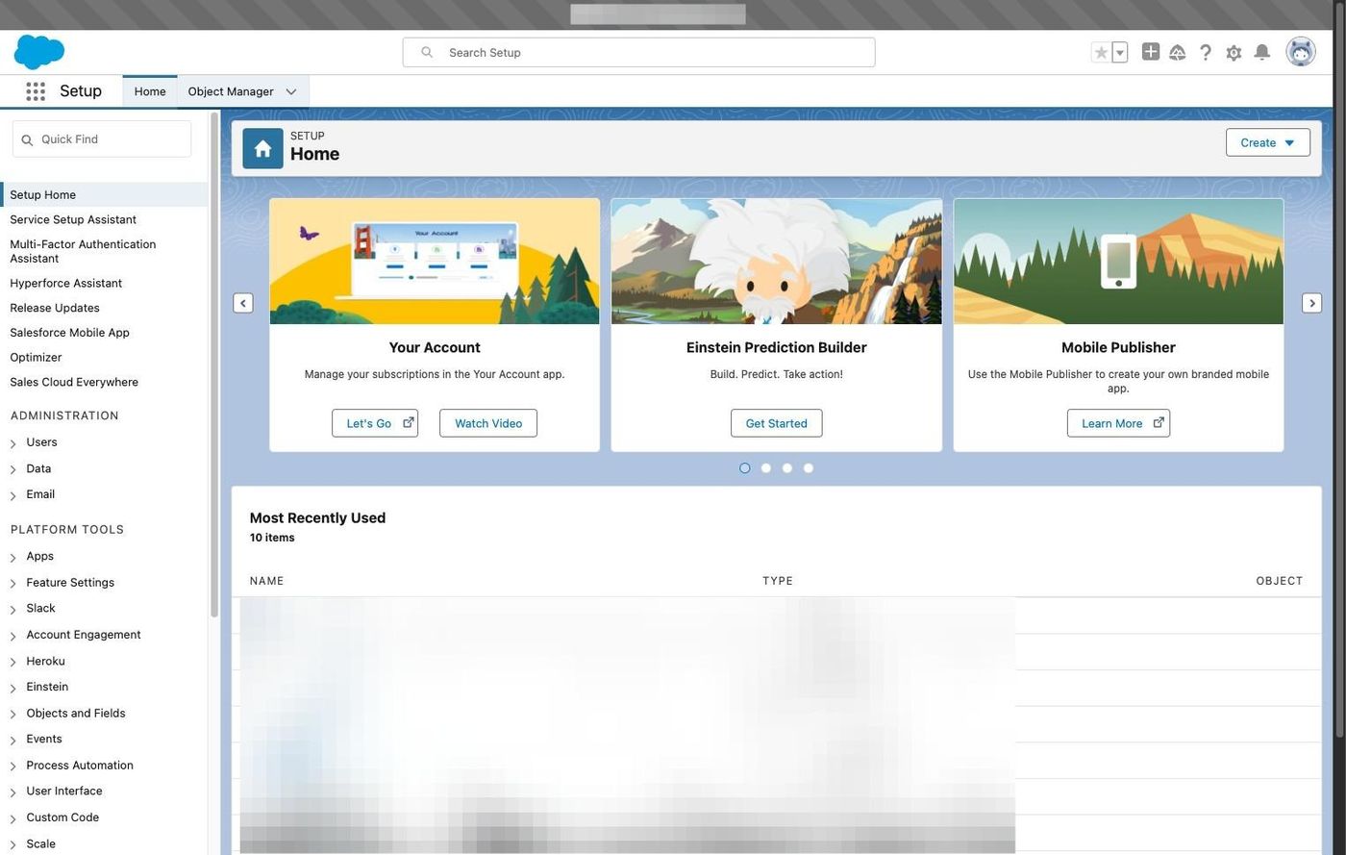This screenshot has height=855, width=1346.
Task: Click the Your Account card image
Action: click(435, 262)
